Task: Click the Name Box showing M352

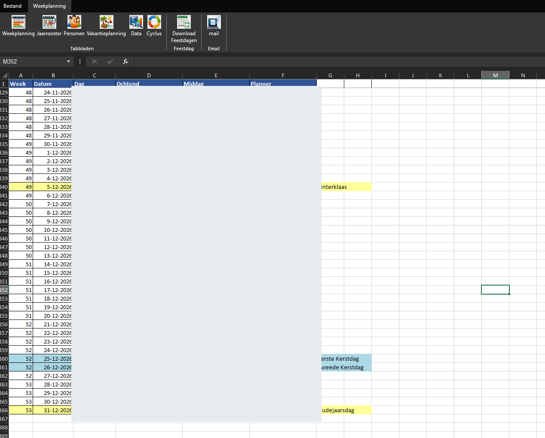Action: coord(33,61)
